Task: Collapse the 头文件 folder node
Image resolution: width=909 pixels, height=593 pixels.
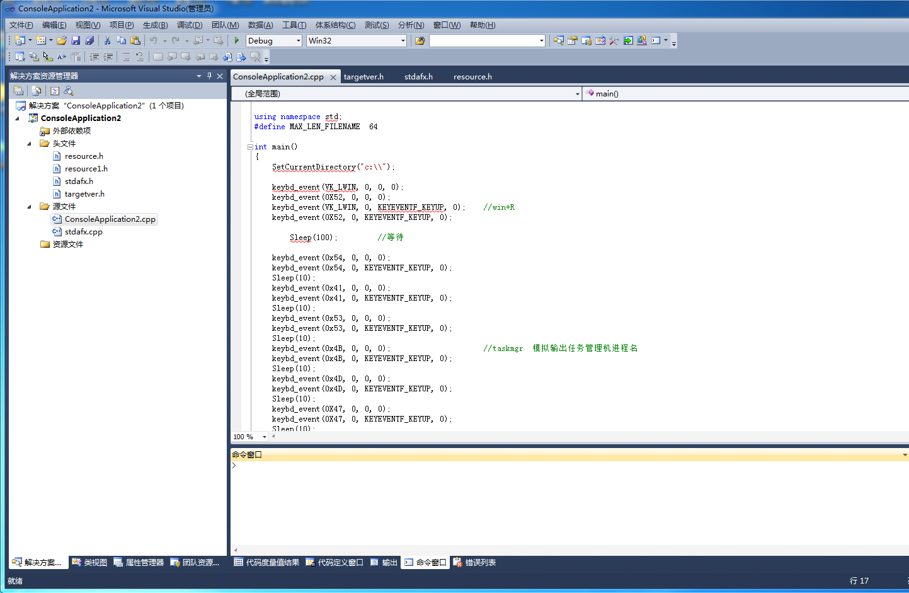Action: [x=29, y=144]
